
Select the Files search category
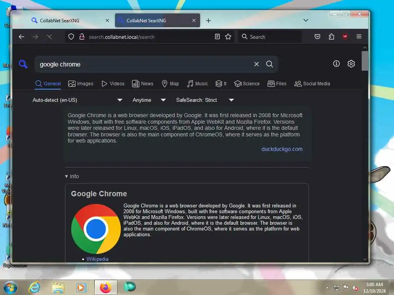[277, 83]
